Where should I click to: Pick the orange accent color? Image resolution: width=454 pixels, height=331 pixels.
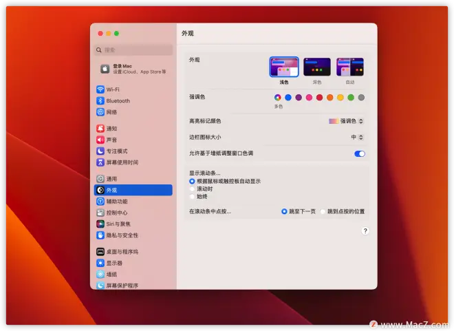pyautogui.click(x=329, y=98)
